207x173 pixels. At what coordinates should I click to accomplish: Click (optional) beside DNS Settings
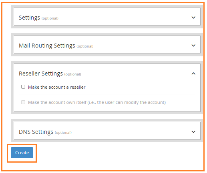tap(63, 133)
